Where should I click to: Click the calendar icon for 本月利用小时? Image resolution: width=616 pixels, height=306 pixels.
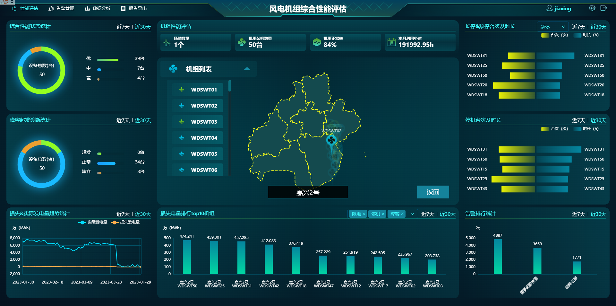pos(391,42)
